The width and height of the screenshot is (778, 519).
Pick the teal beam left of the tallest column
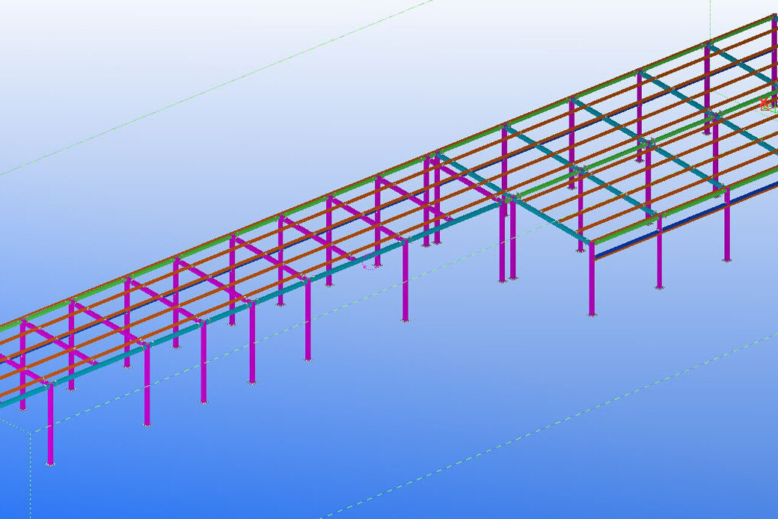pos(552,221)
